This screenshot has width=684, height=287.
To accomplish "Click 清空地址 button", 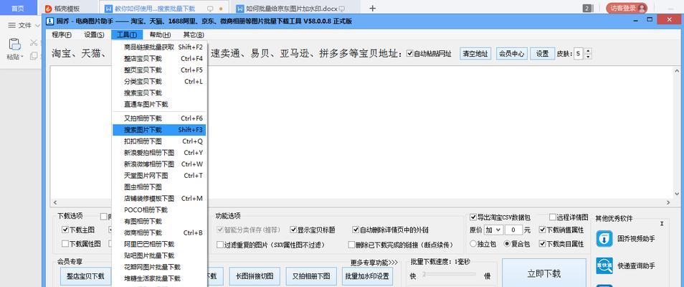I will [x=475, y=54].
